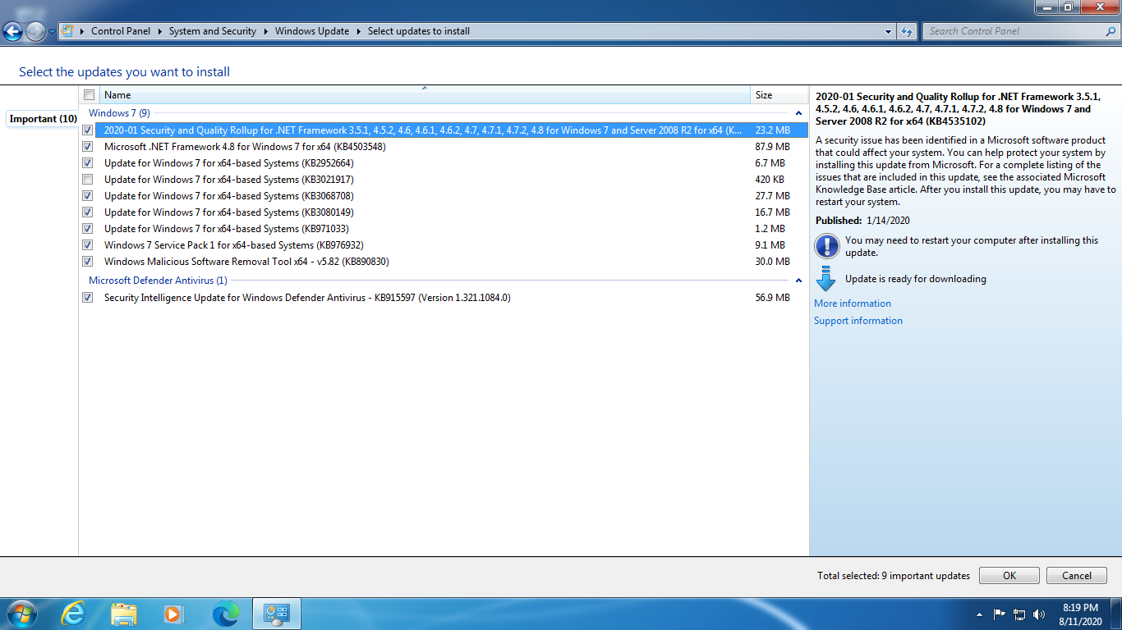Open the volume speaker icon

tap(1039, 614)
